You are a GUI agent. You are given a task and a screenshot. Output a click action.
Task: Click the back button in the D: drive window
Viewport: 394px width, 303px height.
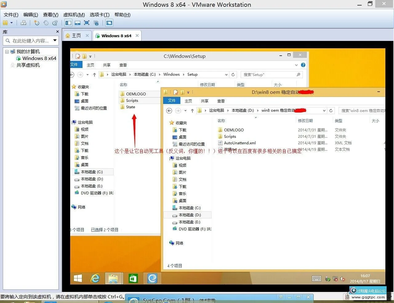coord(169,110)
